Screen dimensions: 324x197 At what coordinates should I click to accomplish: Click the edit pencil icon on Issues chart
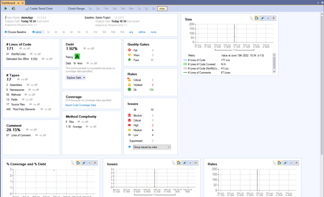coord(184,163)
